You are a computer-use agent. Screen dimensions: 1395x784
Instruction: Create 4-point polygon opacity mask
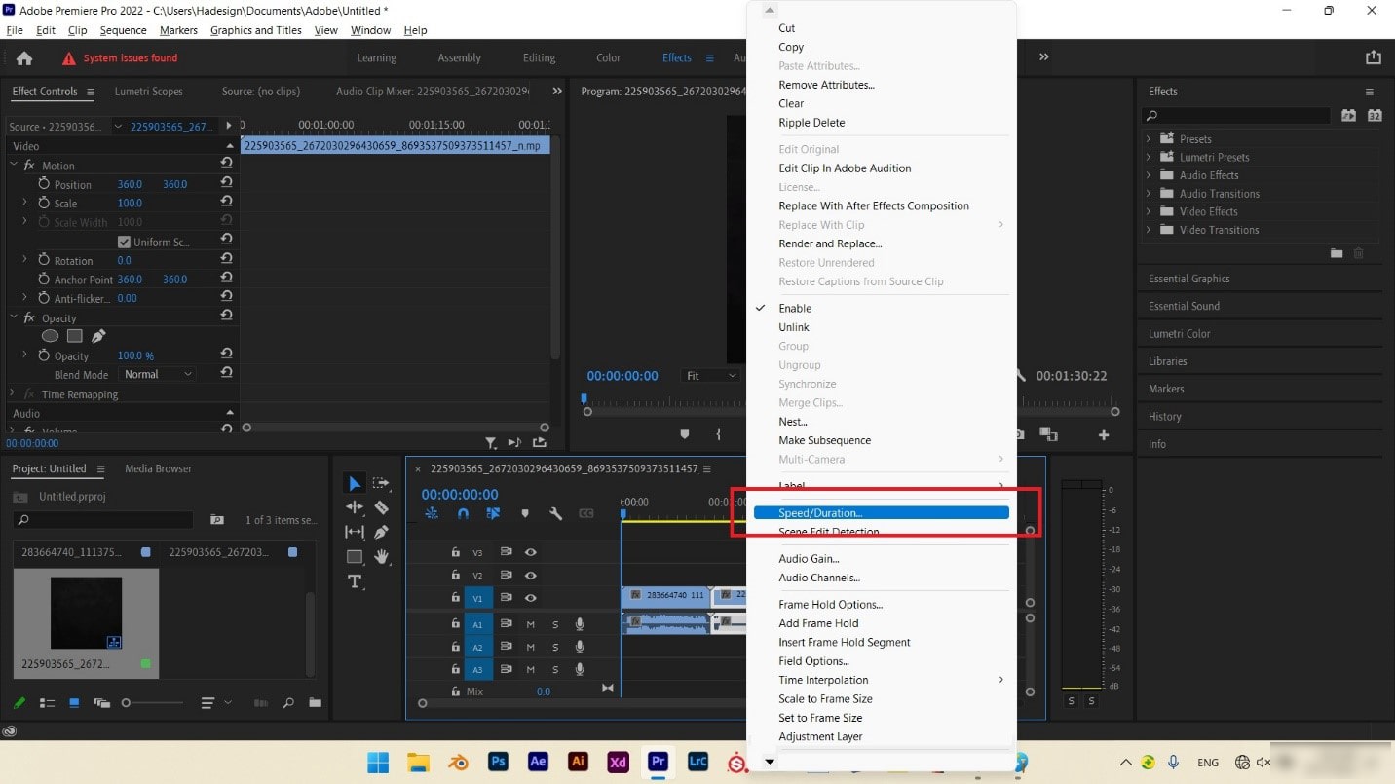click(74, 336)
